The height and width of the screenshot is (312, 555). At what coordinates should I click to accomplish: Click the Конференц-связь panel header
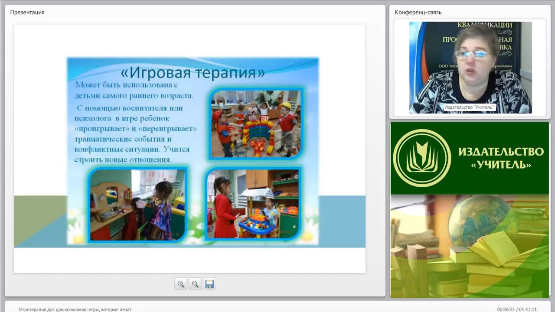(x=418, y=12)
